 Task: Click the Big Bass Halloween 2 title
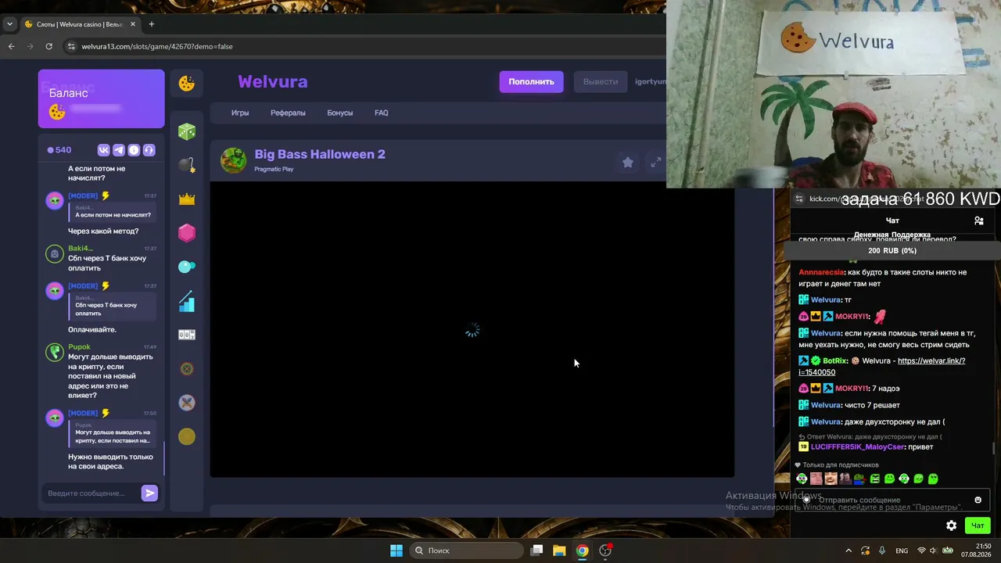pos(320,154)
